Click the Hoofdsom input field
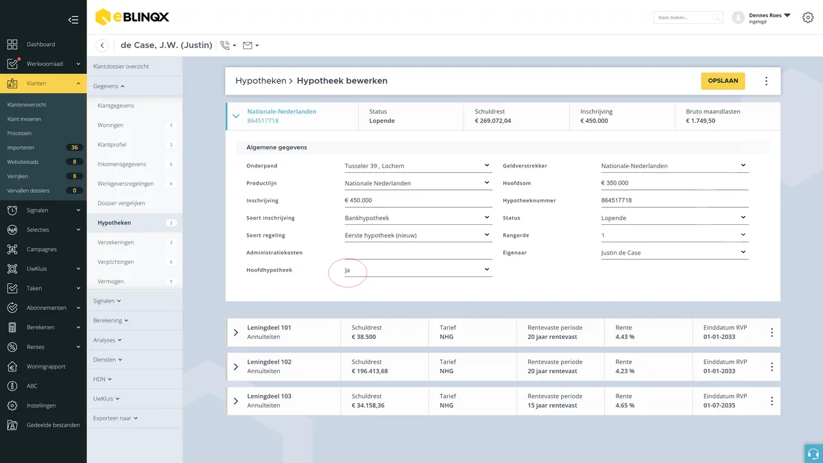This screenshot has width=823, height=463. [674, 183]
